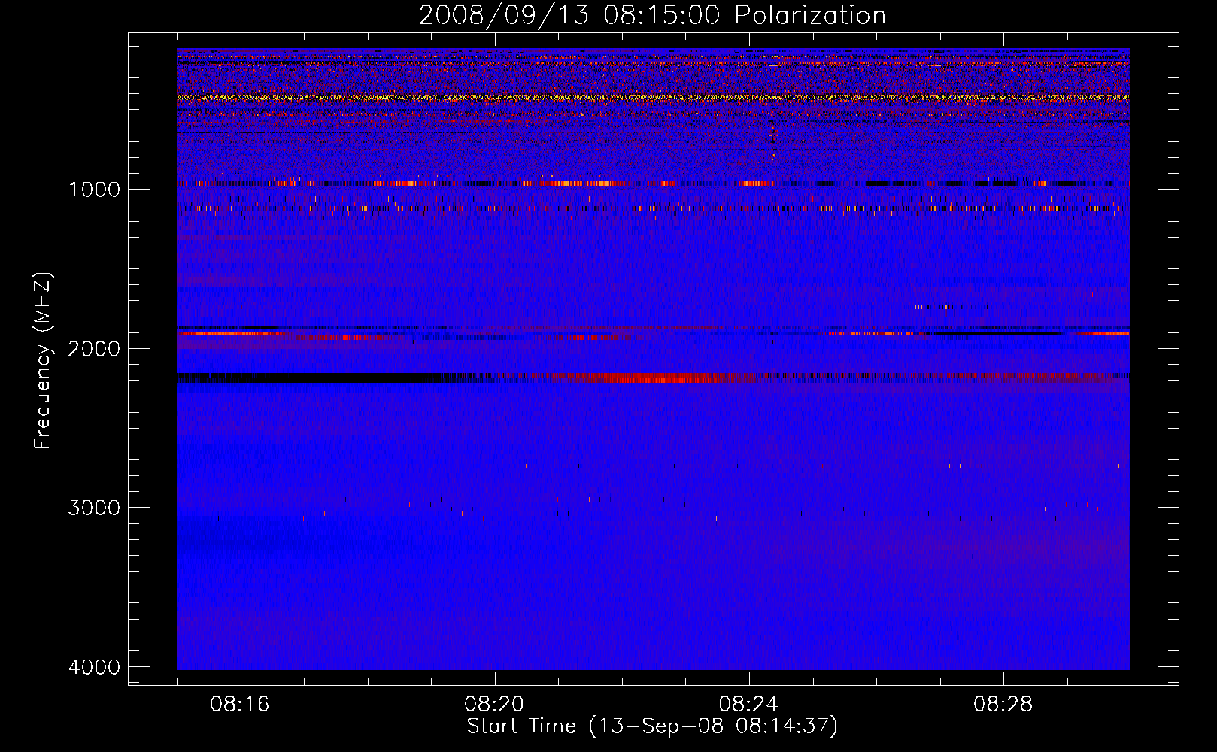Click the 08:20 time tick label

point(494,705)
